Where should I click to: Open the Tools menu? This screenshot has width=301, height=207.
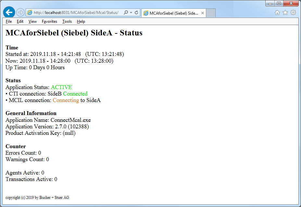coord(67,21)
